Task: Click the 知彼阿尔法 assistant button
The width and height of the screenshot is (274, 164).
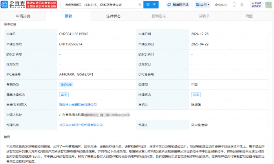Action: (178, 5)
